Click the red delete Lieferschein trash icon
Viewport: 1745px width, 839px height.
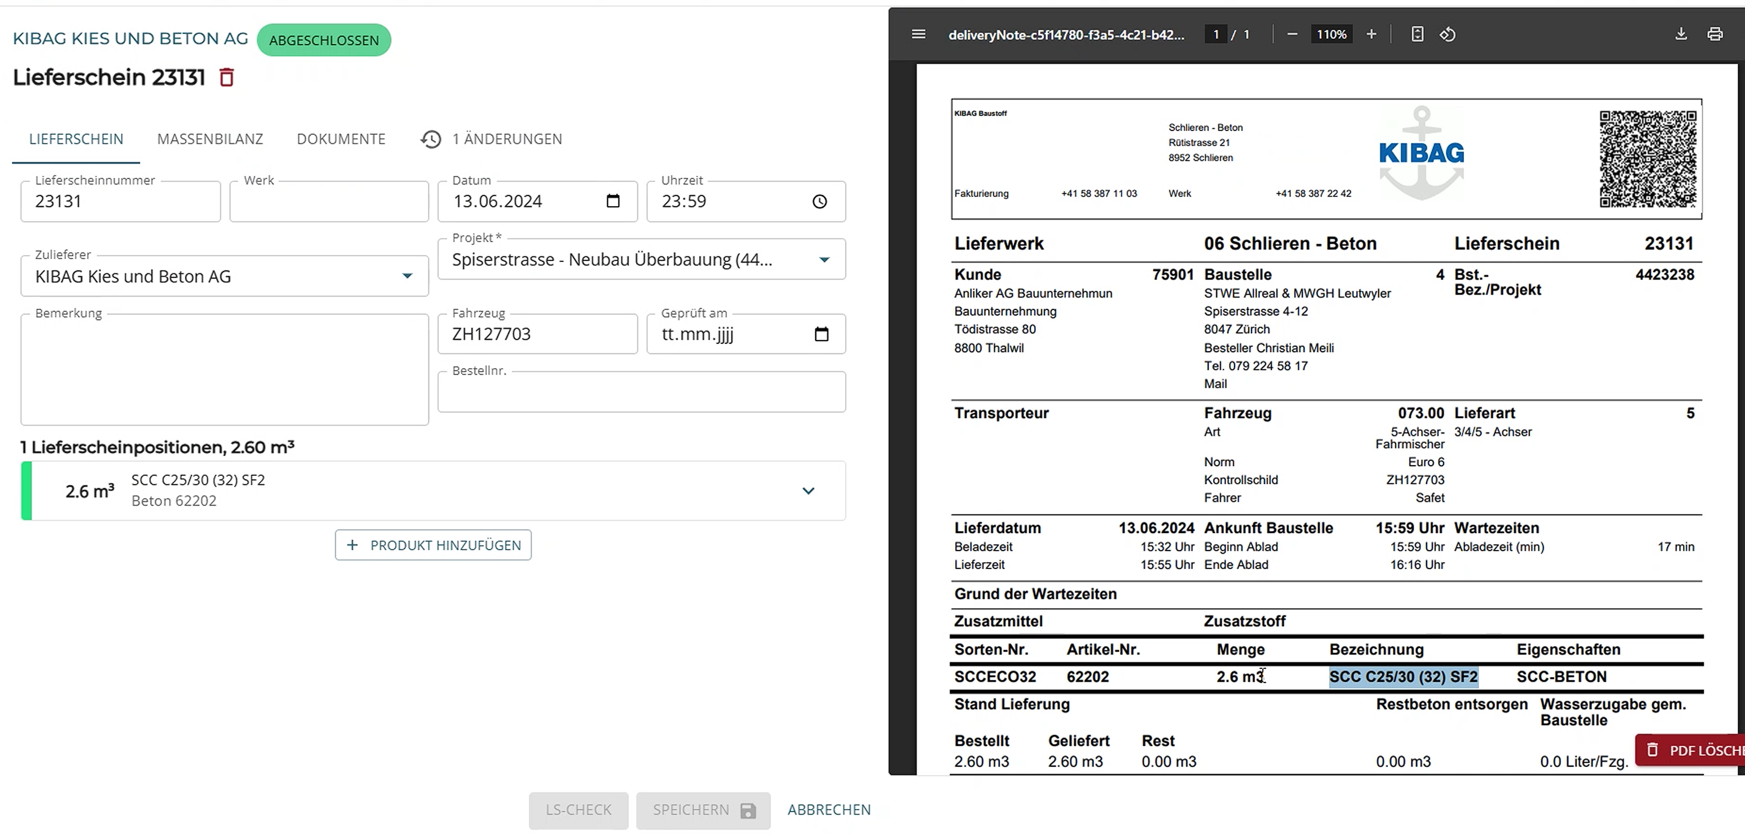coord(227,78)
